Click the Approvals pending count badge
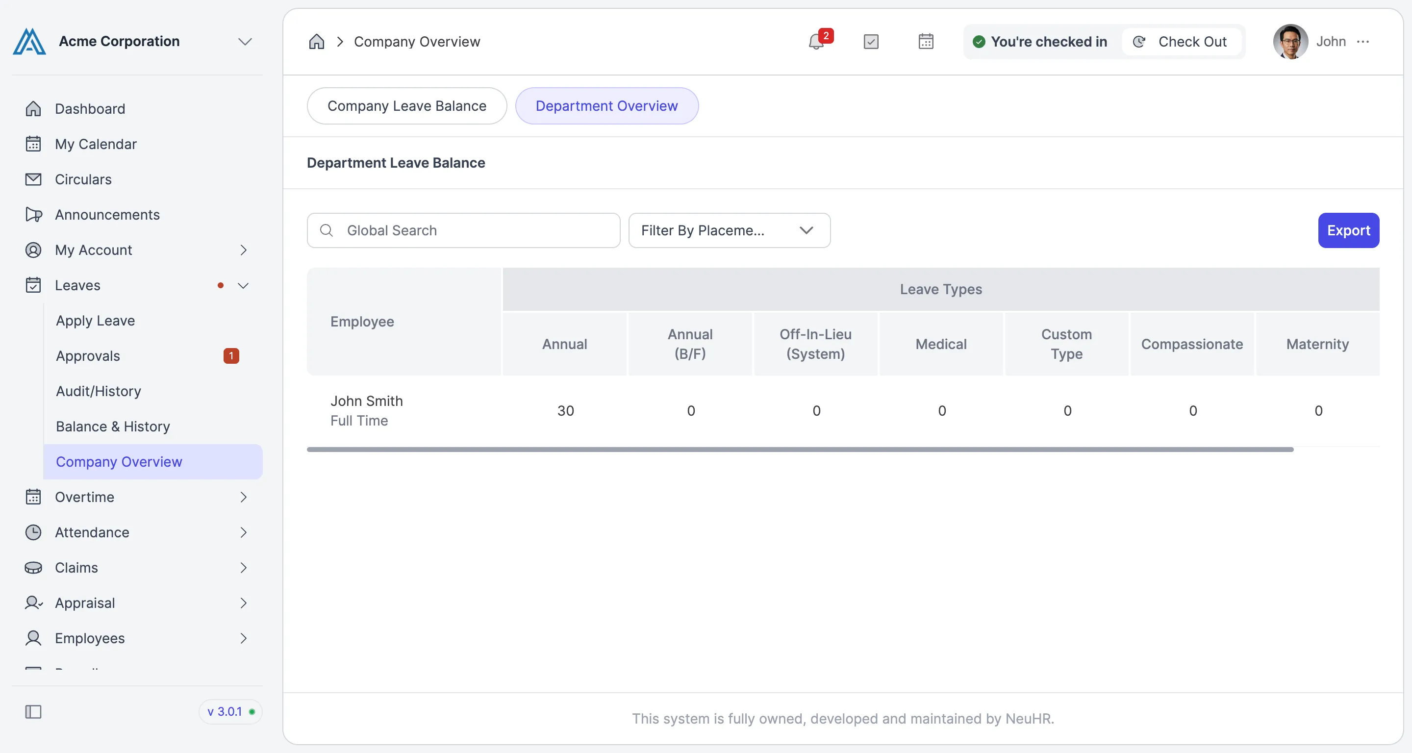 point(231,356)
